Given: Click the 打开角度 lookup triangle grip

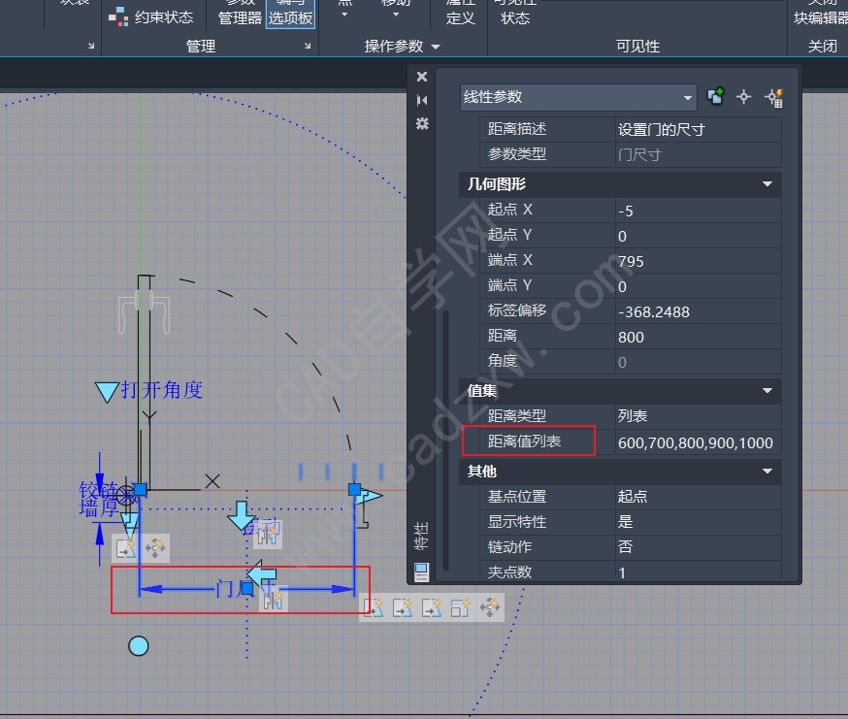Looking at the screenshot, I should click(x=107, y=392).
